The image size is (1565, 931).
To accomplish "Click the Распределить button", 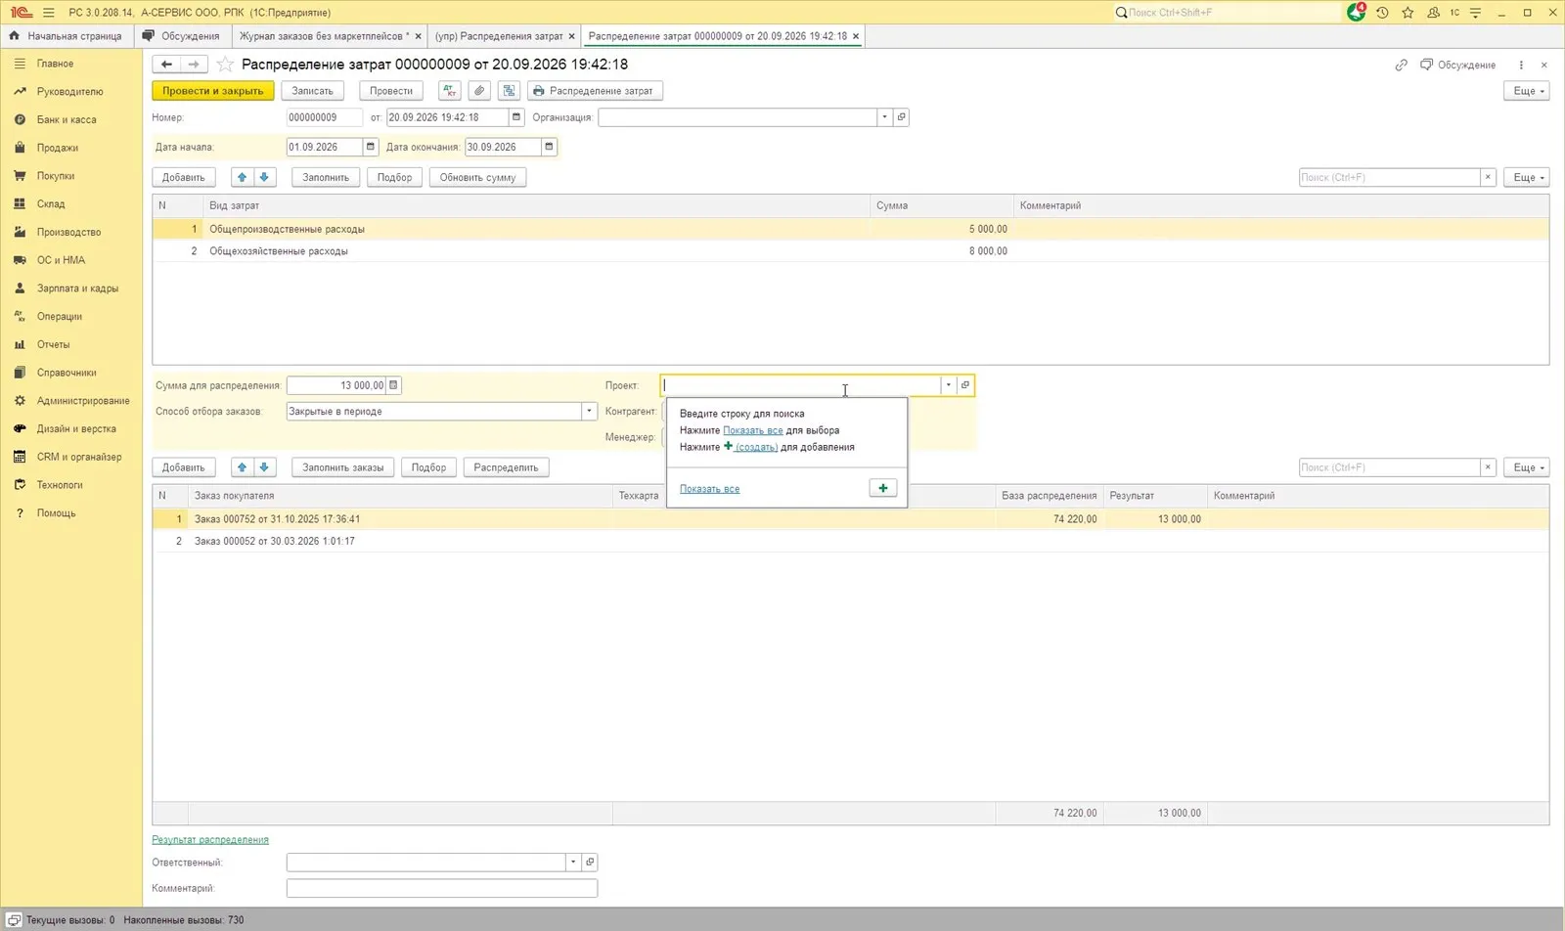I will [x=506, y=467].
